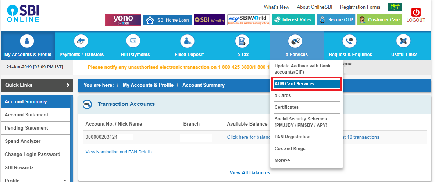Open View Nomination and PAN Details
This screenshot has width=435, height=182.
pos(118,152)
